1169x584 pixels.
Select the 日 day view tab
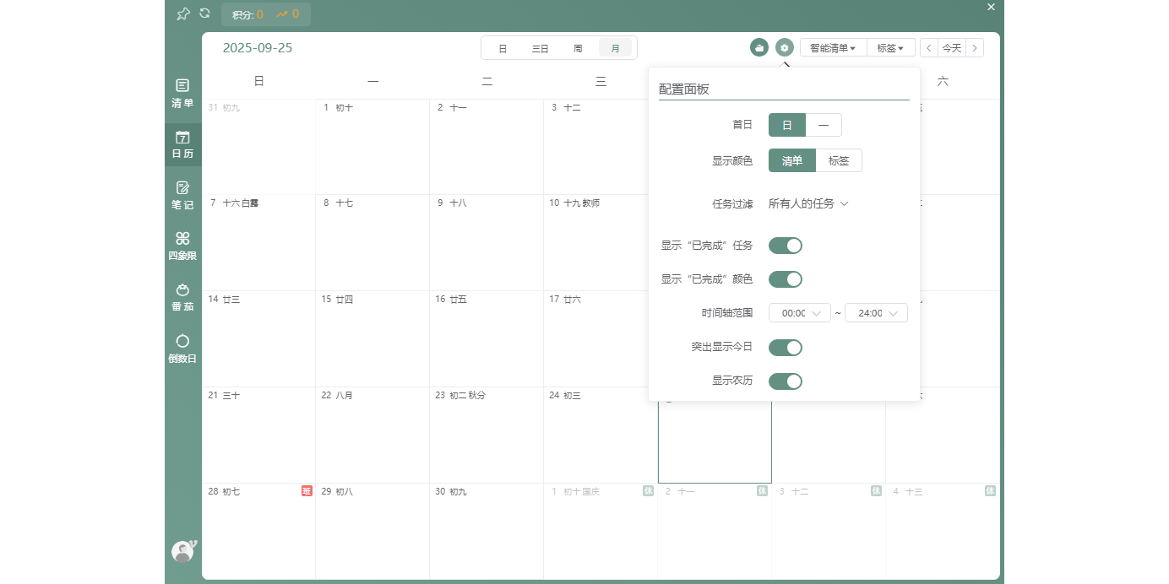click(503, 47)
